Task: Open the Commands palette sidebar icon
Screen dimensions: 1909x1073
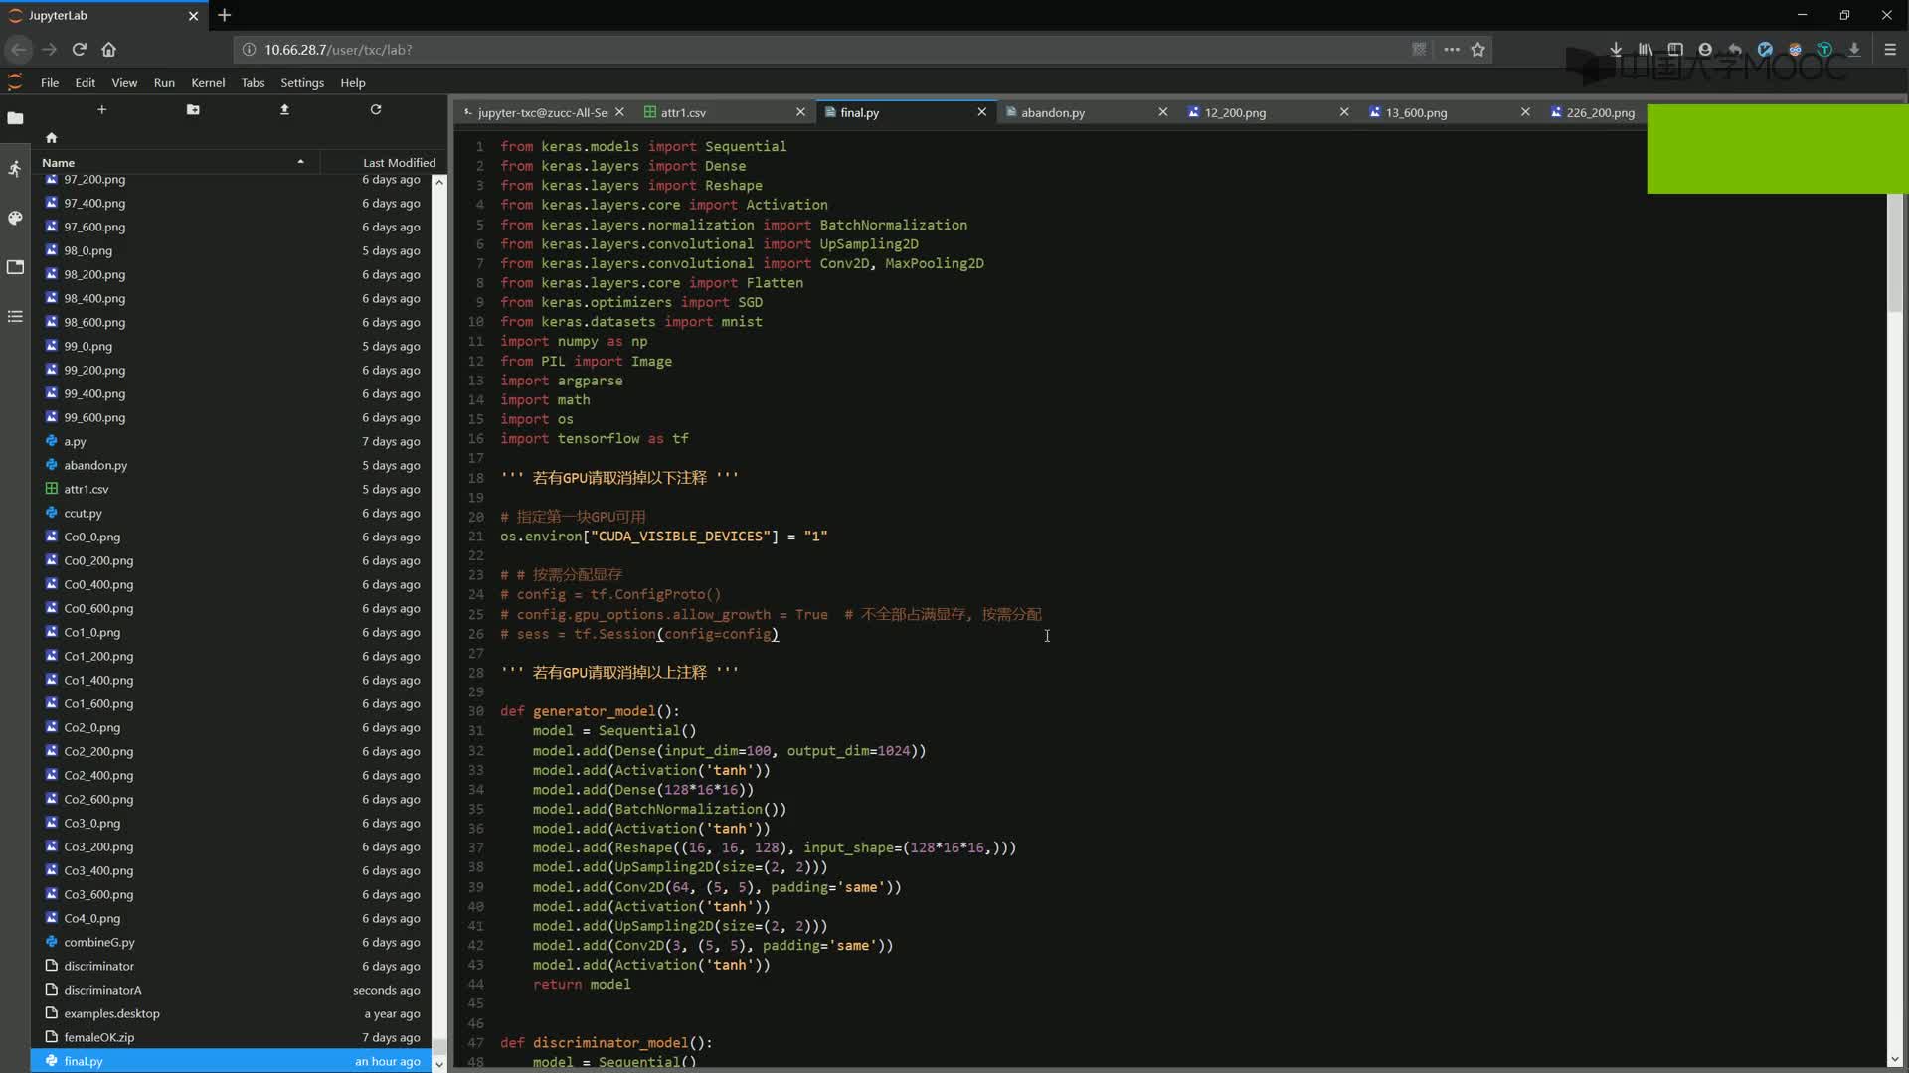Action: point(15,218)
